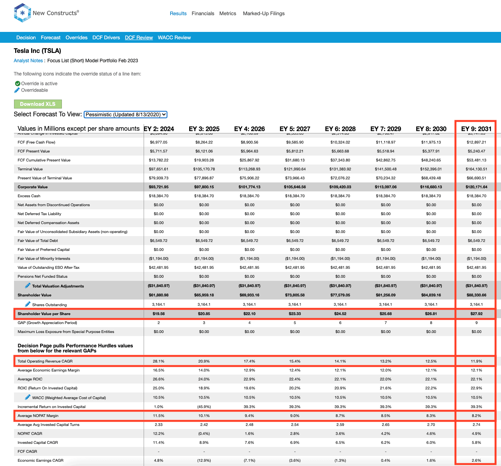
Task: Click the EY 9: 2031 column header
Action: 476,129
